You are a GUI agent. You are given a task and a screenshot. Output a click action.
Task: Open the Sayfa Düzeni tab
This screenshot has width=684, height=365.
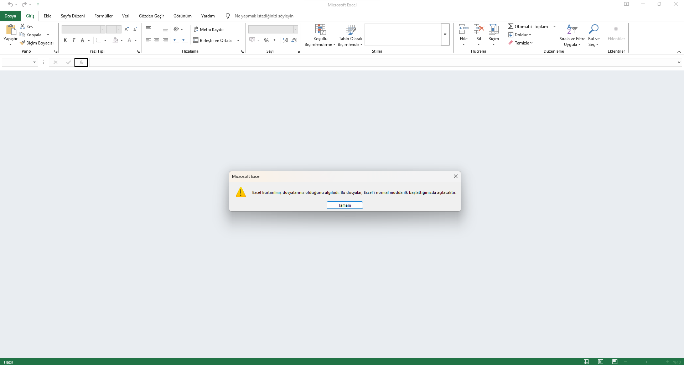(x=73, y=16)
